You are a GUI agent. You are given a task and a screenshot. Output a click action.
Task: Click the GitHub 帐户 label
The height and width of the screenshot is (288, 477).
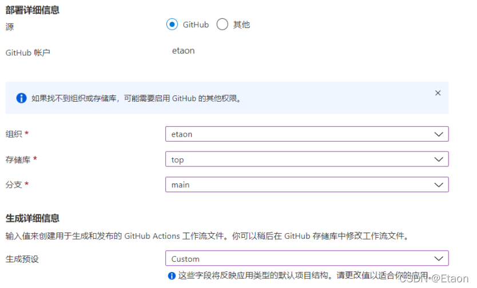27,53
